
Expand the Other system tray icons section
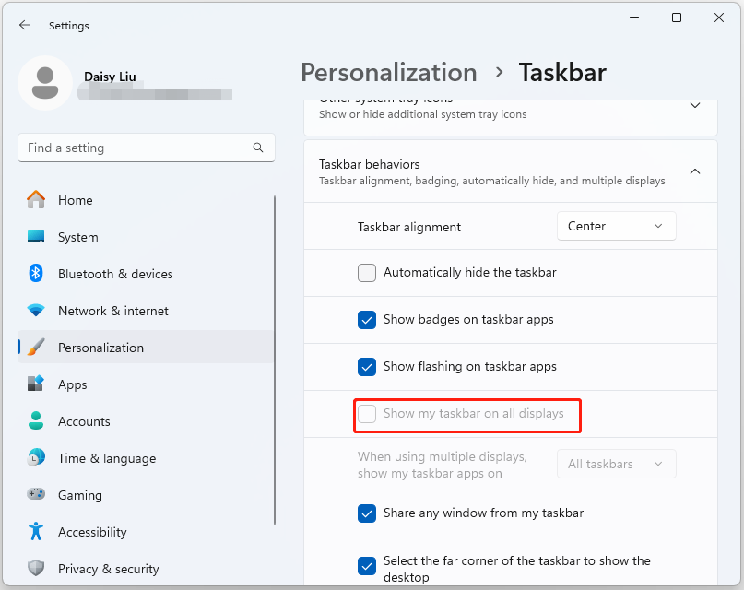pyautogui.click(x=695, y=105)
